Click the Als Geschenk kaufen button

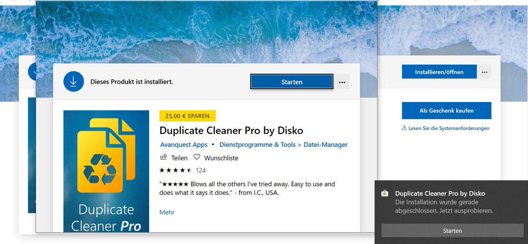click(x=447, y=111)
